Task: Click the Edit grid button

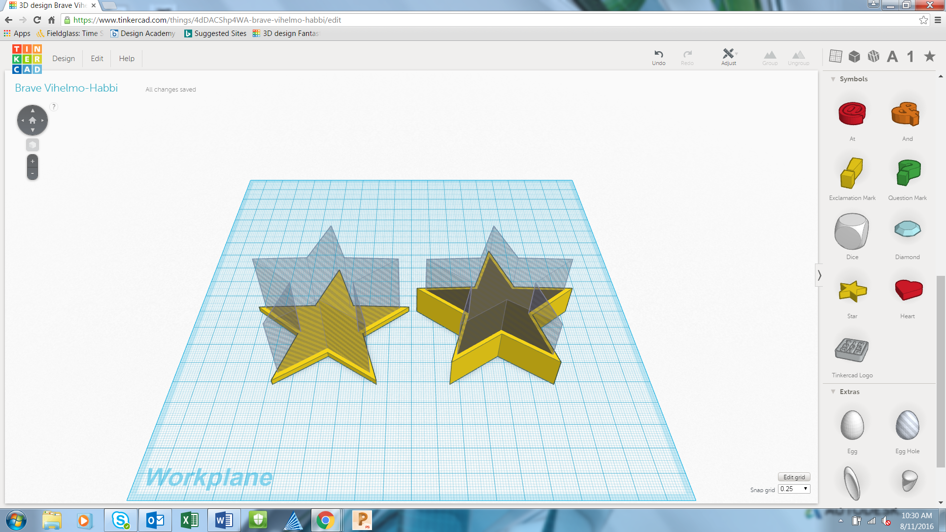Action: 794,477
